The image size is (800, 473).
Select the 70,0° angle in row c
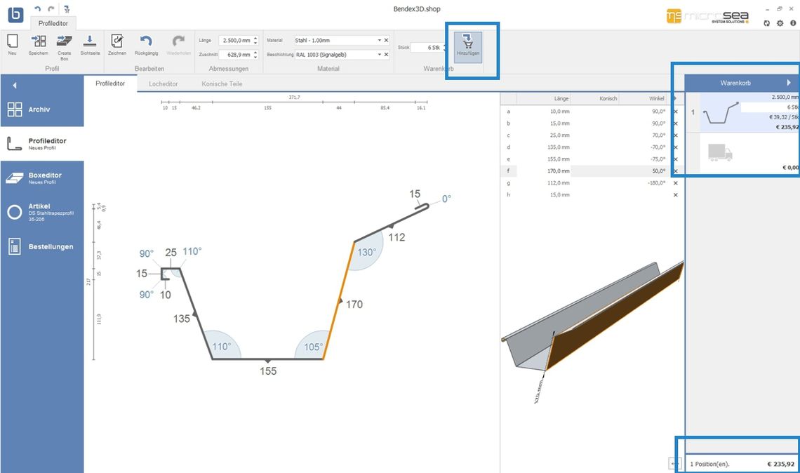tap(659, 135)
